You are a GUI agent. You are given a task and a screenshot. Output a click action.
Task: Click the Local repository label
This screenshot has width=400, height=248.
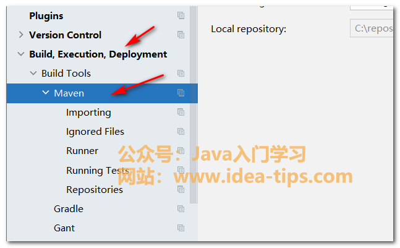(249, 29)
